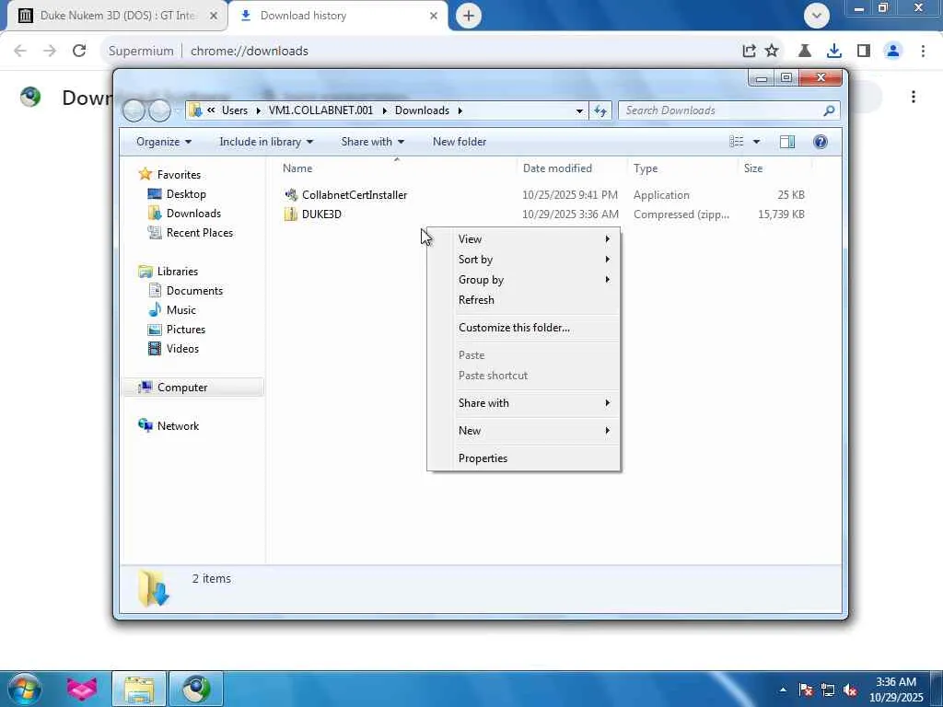The height and width of the screenshot is (707, 943).
Task: Open Downloads in the Favorites list
Action: click(193, 214)
